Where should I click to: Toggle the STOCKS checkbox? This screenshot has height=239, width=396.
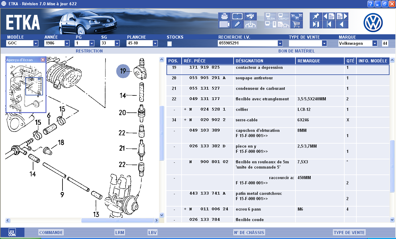tap(170, 44)
